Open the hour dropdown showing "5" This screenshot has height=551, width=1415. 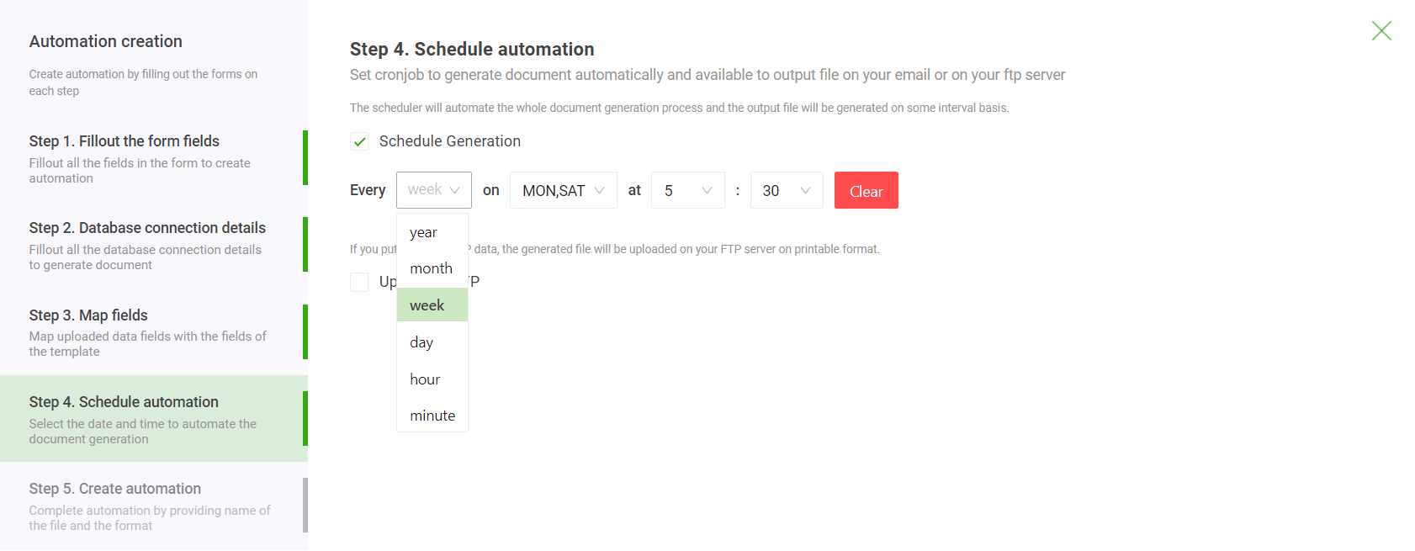point(686,190)
